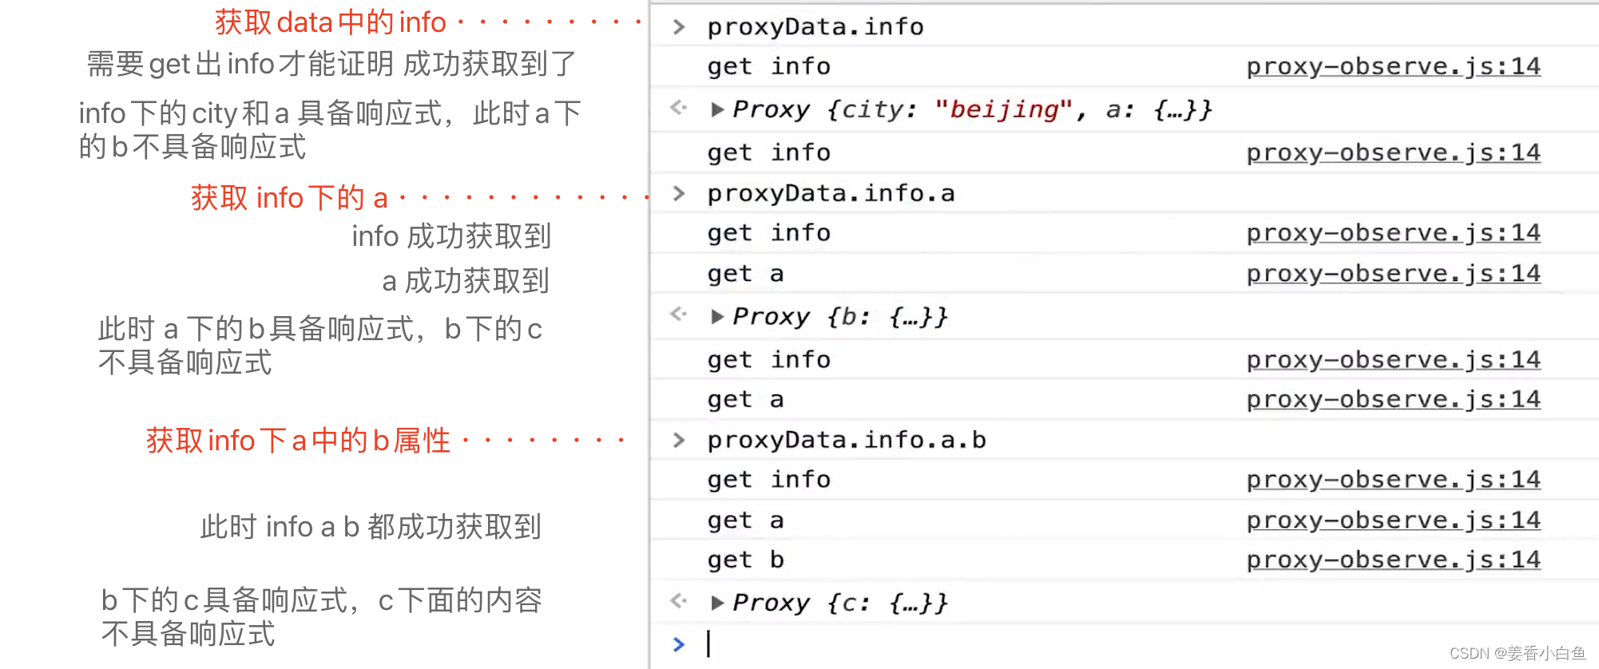Expand the Proxy {b: {…}} result triangle

coord(716,317)
